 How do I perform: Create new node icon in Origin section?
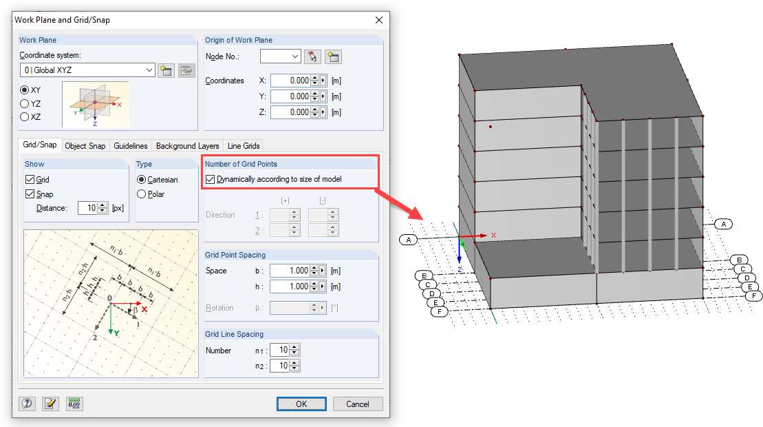(333, 56)
